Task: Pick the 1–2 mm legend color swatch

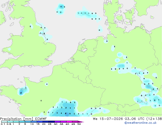Action: pos(16,122)
